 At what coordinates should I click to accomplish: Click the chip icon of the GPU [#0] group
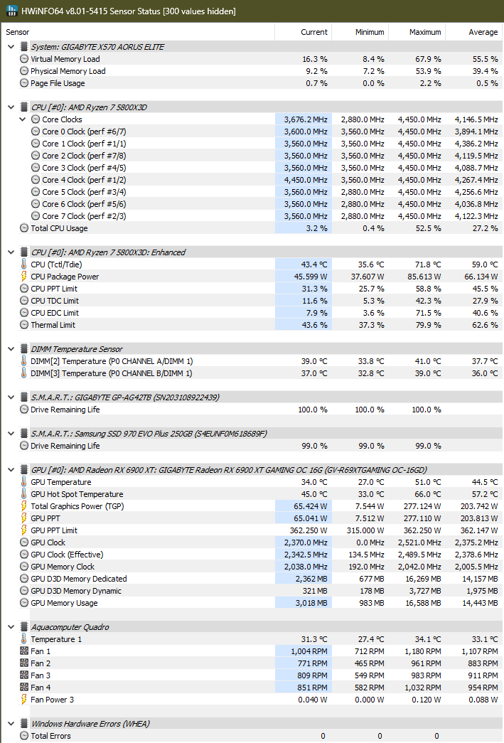pos(24,470)
